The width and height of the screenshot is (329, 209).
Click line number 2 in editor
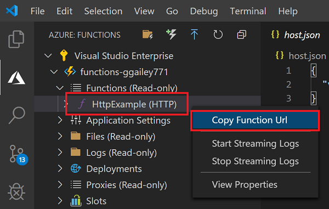pos(289,84)
